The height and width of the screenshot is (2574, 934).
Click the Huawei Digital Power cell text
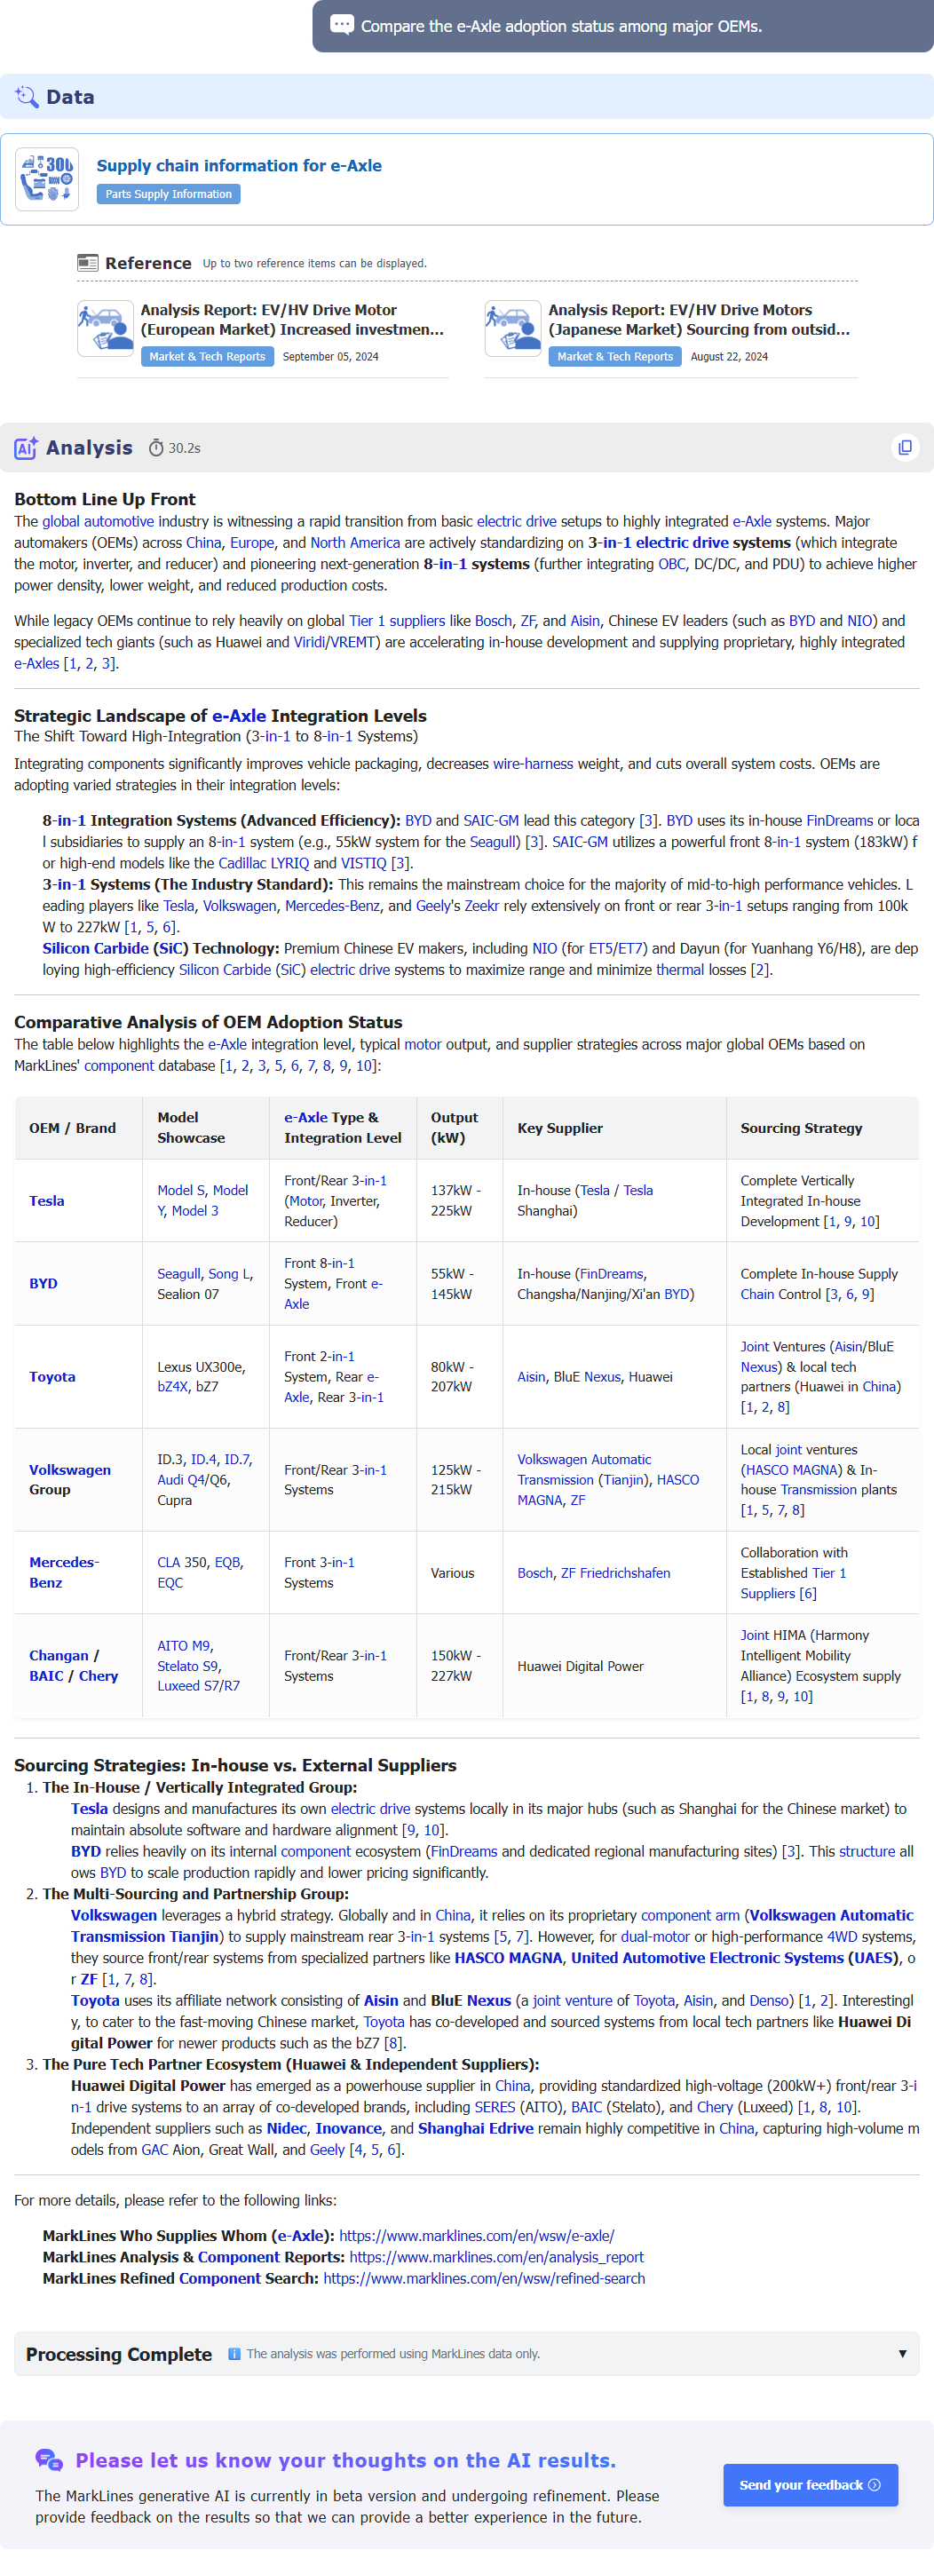[x=581, y=1666]
